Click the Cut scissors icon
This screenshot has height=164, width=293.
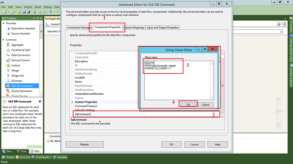[35, 12]
